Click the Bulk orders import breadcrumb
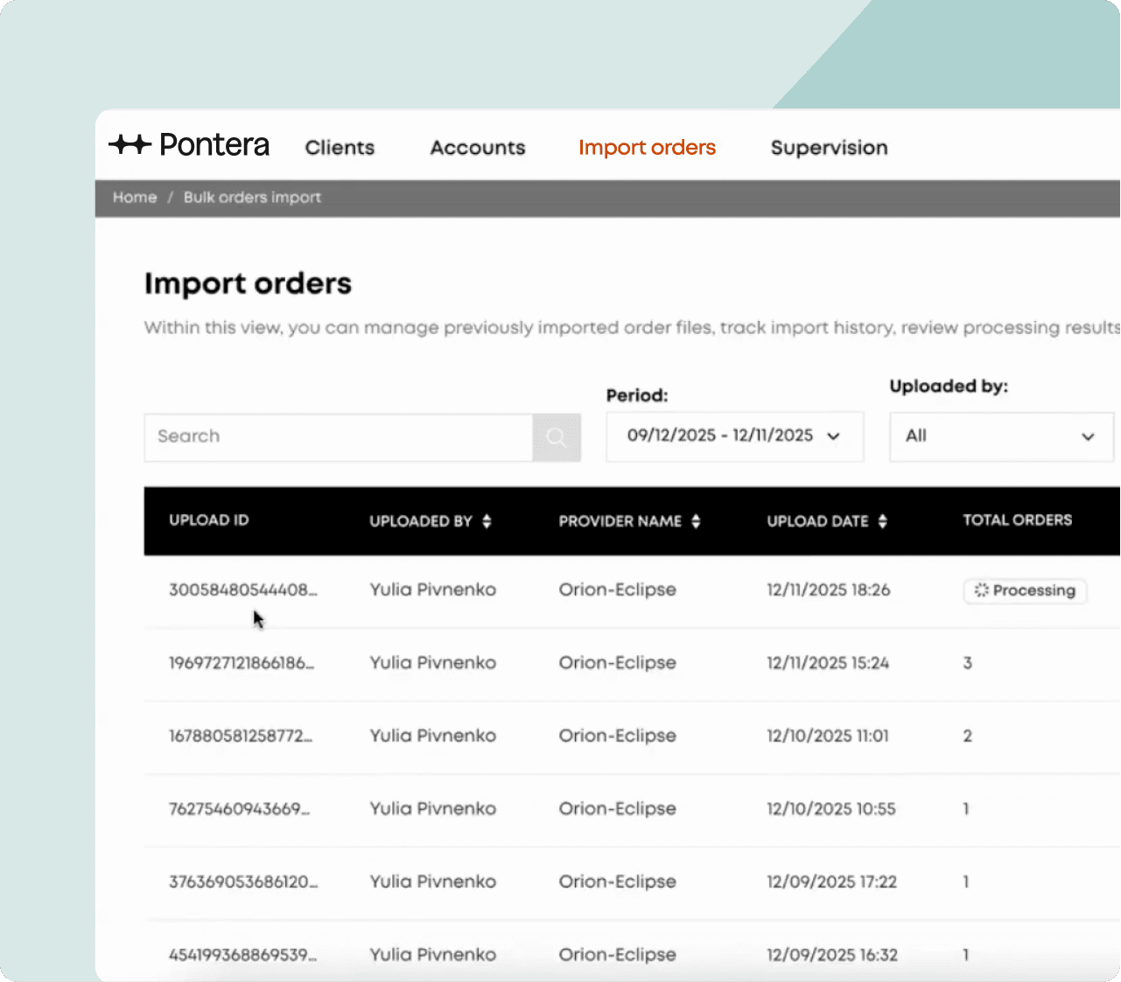The height and width of the screenshot is (982, 1121). (x=252, y=198)
